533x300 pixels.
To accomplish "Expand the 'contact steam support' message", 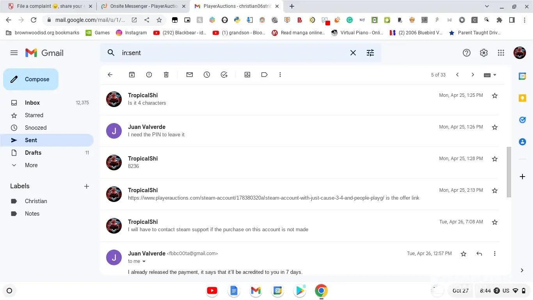I will pyautogui.click(x=300, y=226).
